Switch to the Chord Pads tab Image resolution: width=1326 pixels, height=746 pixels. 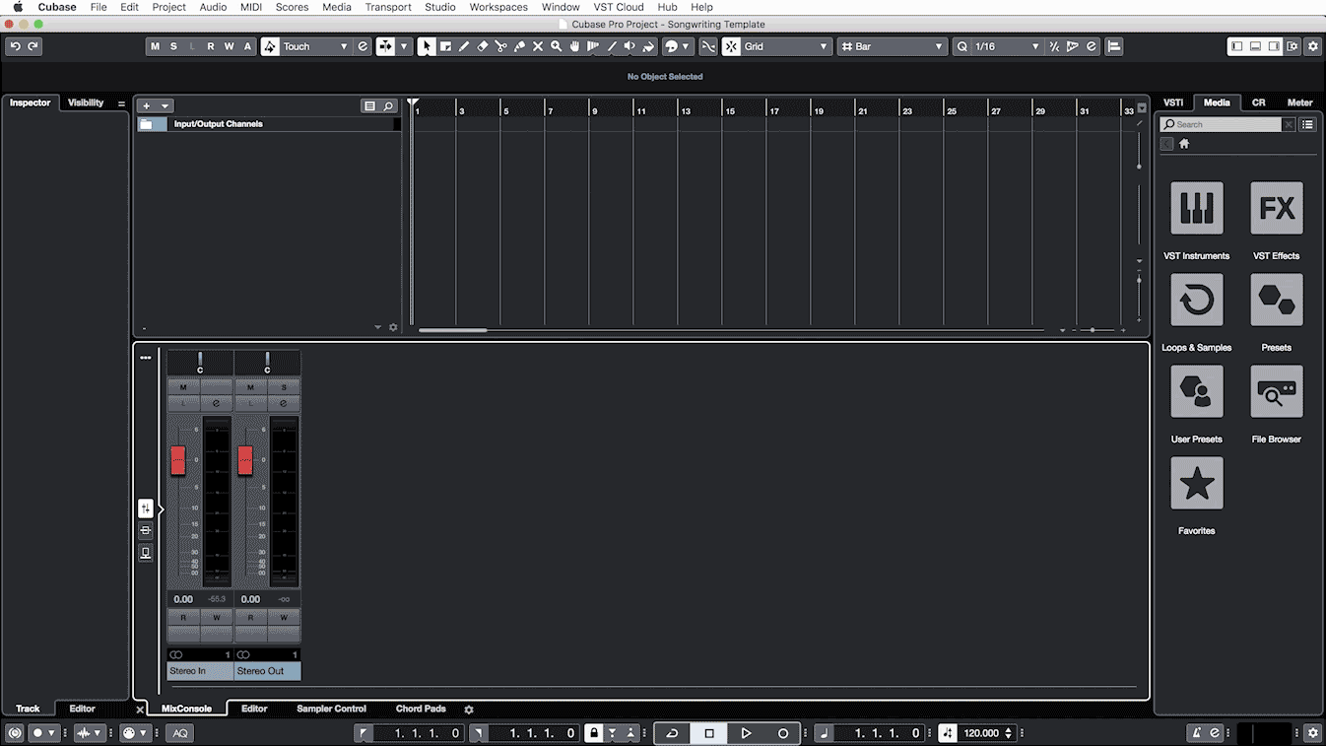pyautogui.click(x=421, y=708)
